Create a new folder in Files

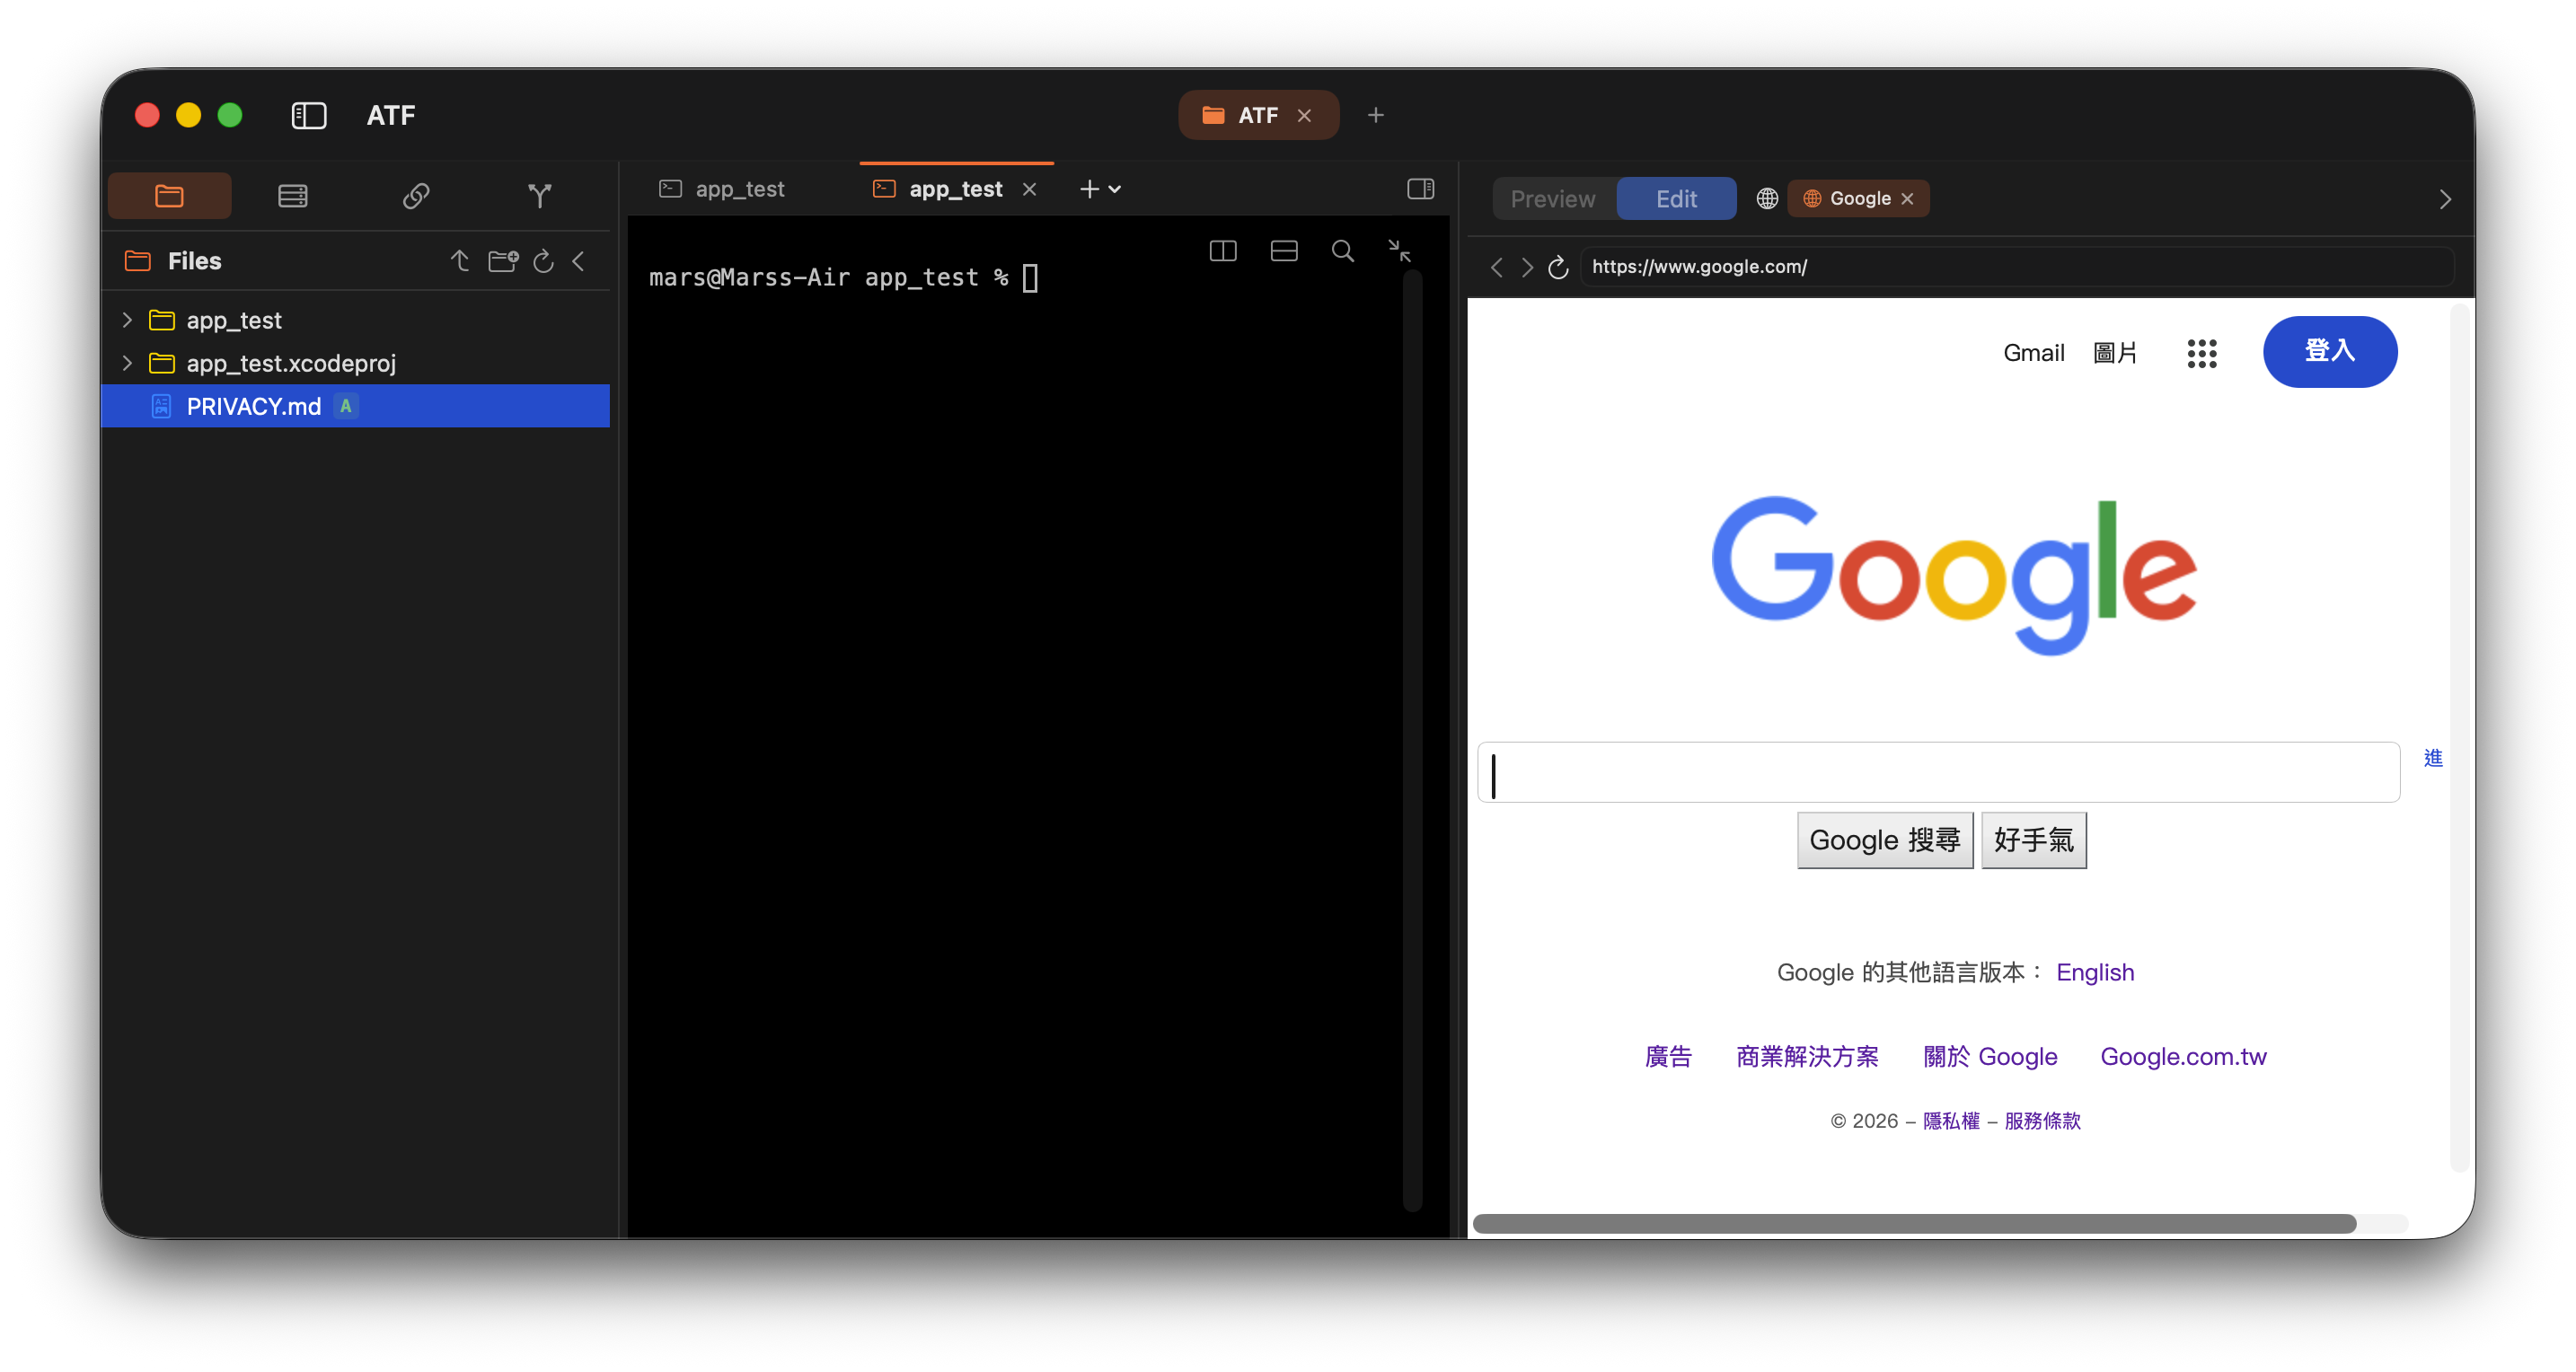[503, 261]
